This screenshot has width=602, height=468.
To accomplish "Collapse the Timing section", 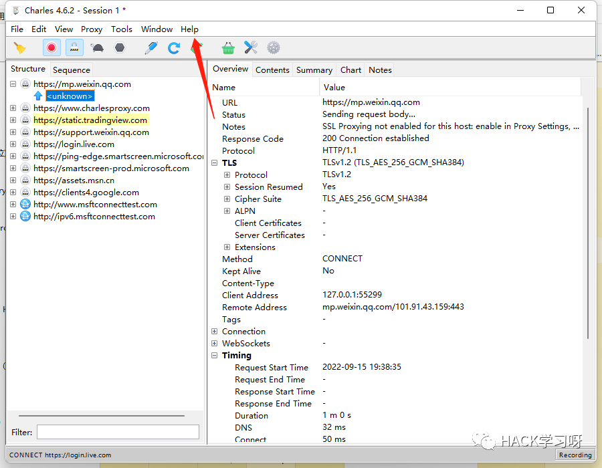I will (x=214, y=355).
